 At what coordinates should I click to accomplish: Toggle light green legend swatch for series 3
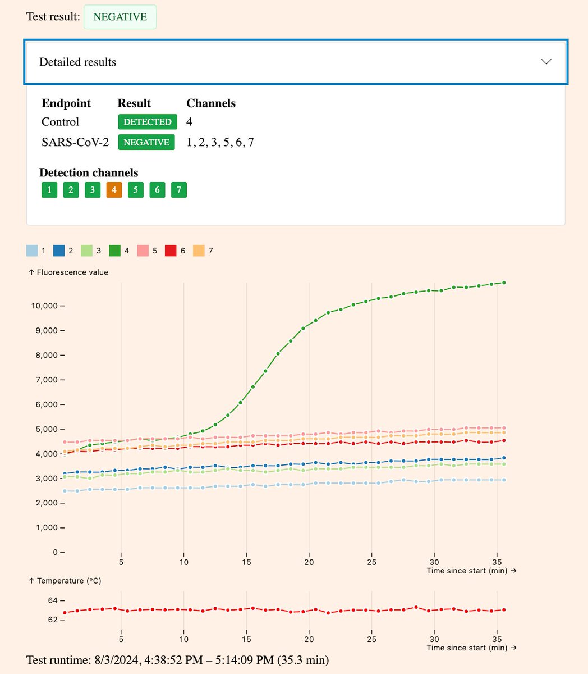pyautogui.click(x=88, y=251)
